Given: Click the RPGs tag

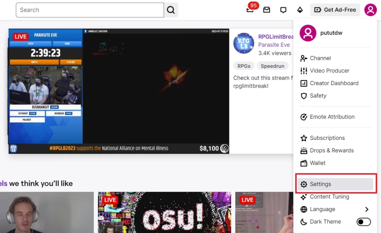Looking at the screenshot, I should coord(244,66).
